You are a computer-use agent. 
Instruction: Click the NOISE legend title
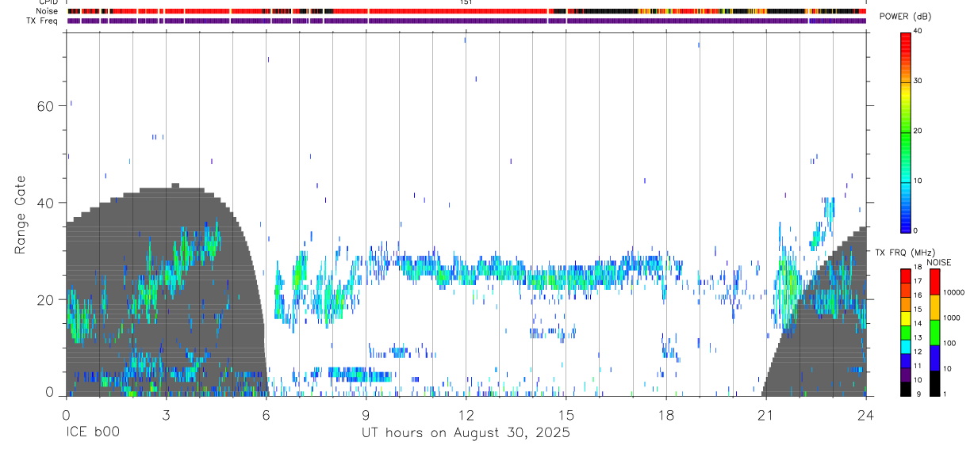pos(938,262)
